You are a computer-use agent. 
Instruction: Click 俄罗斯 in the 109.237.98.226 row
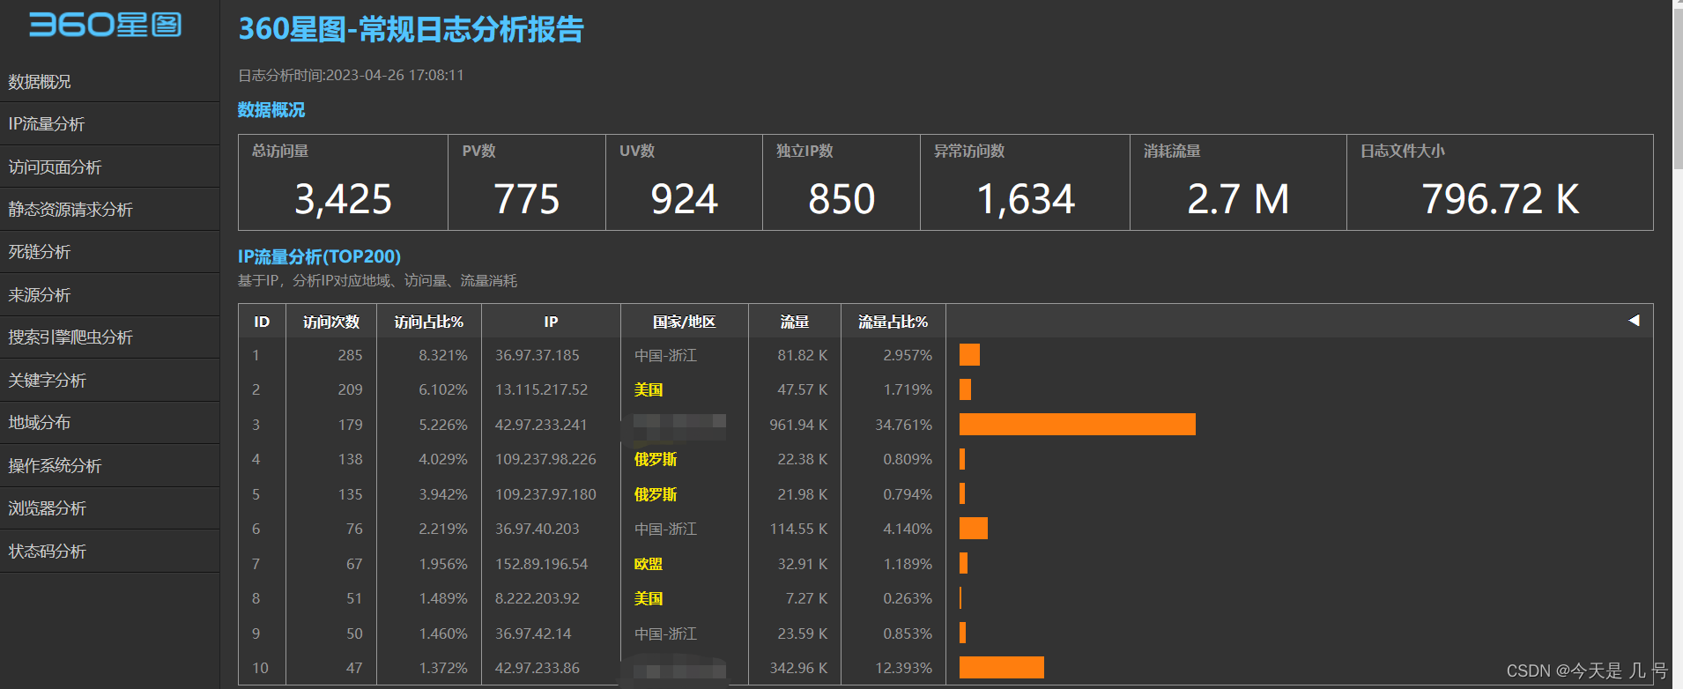pyautogui.click(x=656, y=459)
